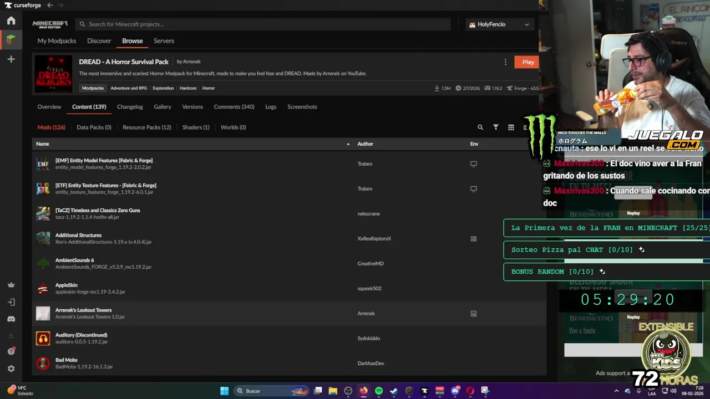The height and width of the screenshot is (399, 710).
Task: Open the Changelog tab
Action: point(130,107)
